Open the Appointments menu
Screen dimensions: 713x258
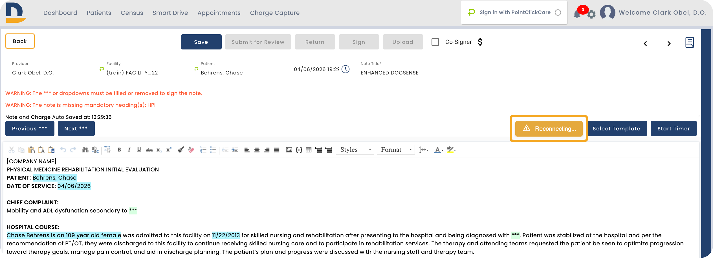tap(219, 13)
